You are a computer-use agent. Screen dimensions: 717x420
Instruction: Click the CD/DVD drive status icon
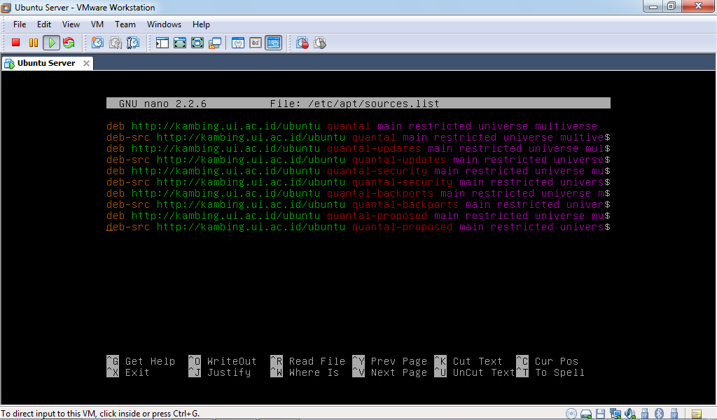[571, 414]
